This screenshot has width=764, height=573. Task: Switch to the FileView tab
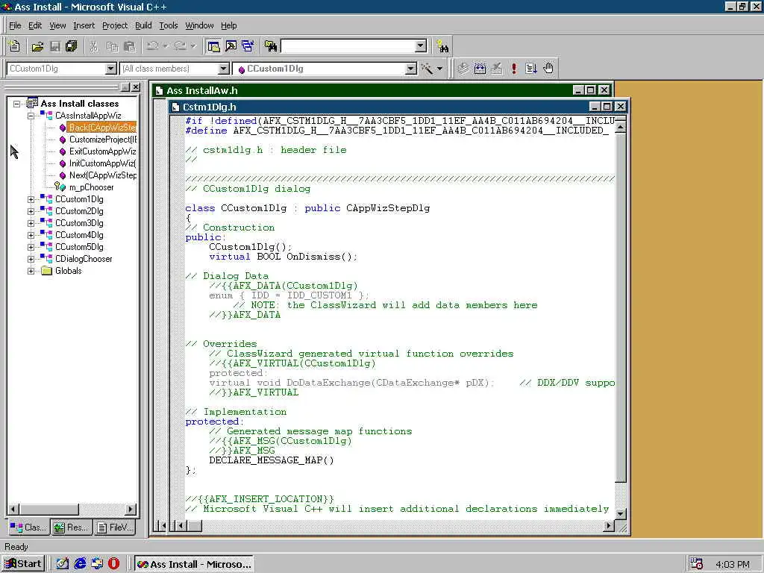(114, 527)
